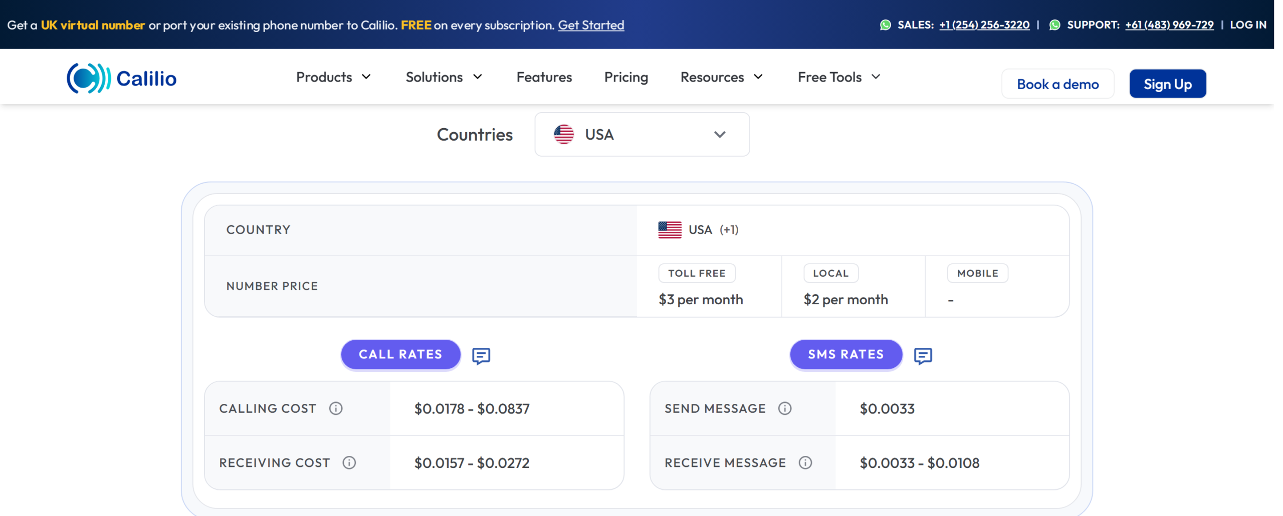Click the Sign Up button

click(1167, 84)
